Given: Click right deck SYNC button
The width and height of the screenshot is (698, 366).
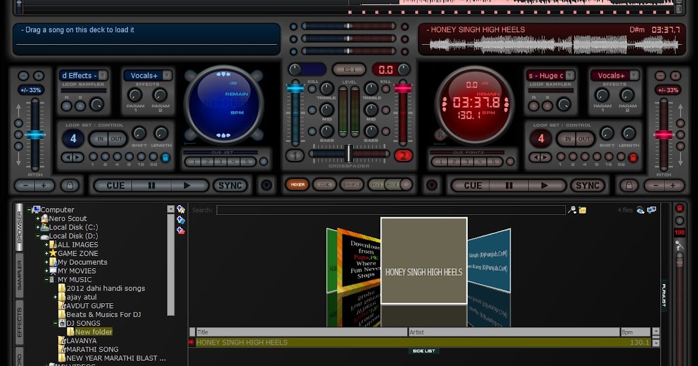Looking at the screenshot, I should [587, 185].
